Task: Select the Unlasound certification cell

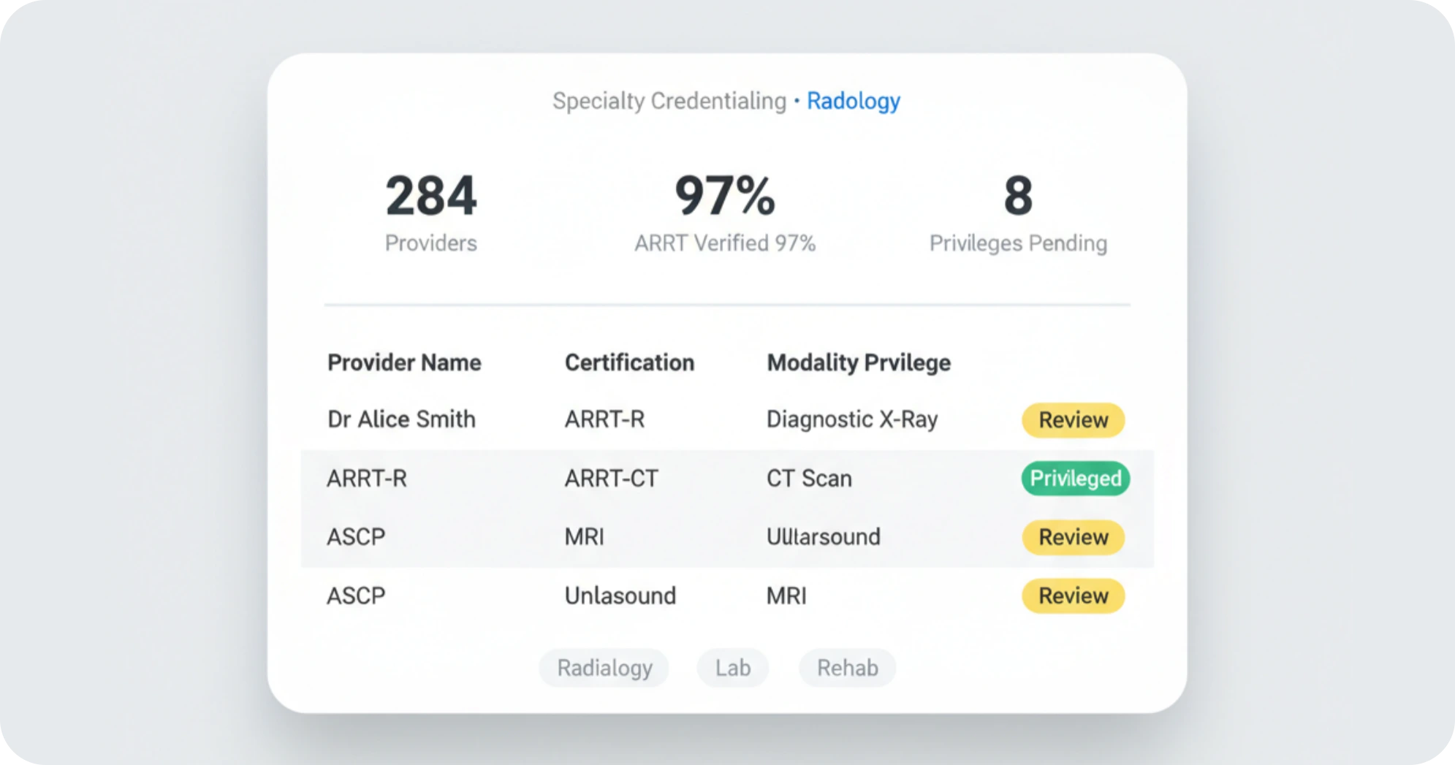Action: click(x=620, y=595)
